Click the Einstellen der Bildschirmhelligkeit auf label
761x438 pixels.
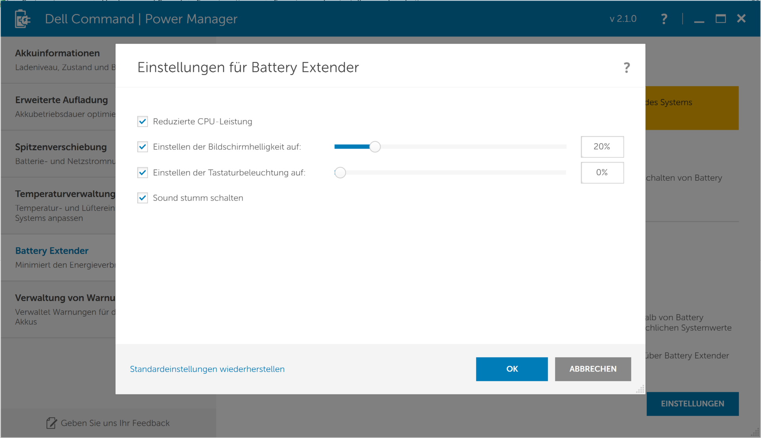227,147
